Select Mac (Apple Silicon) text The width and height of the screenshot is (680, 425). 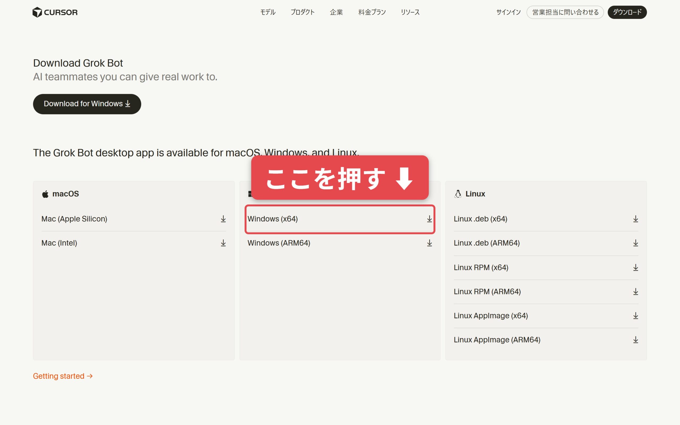click(74, 219)
